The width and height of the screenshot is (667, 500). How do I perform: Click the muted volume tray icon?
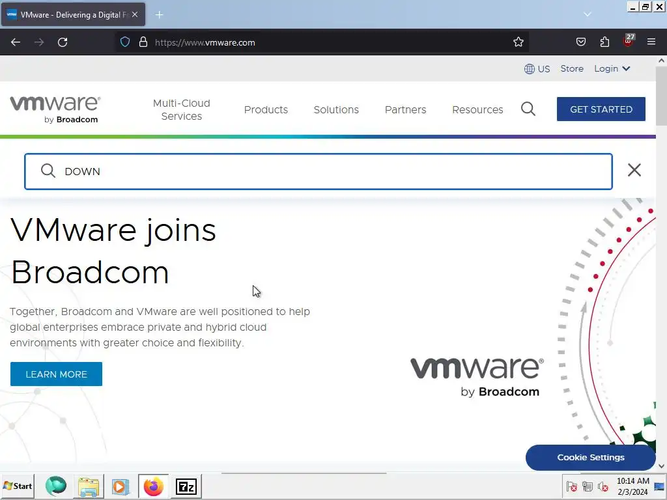click(603, 486)
